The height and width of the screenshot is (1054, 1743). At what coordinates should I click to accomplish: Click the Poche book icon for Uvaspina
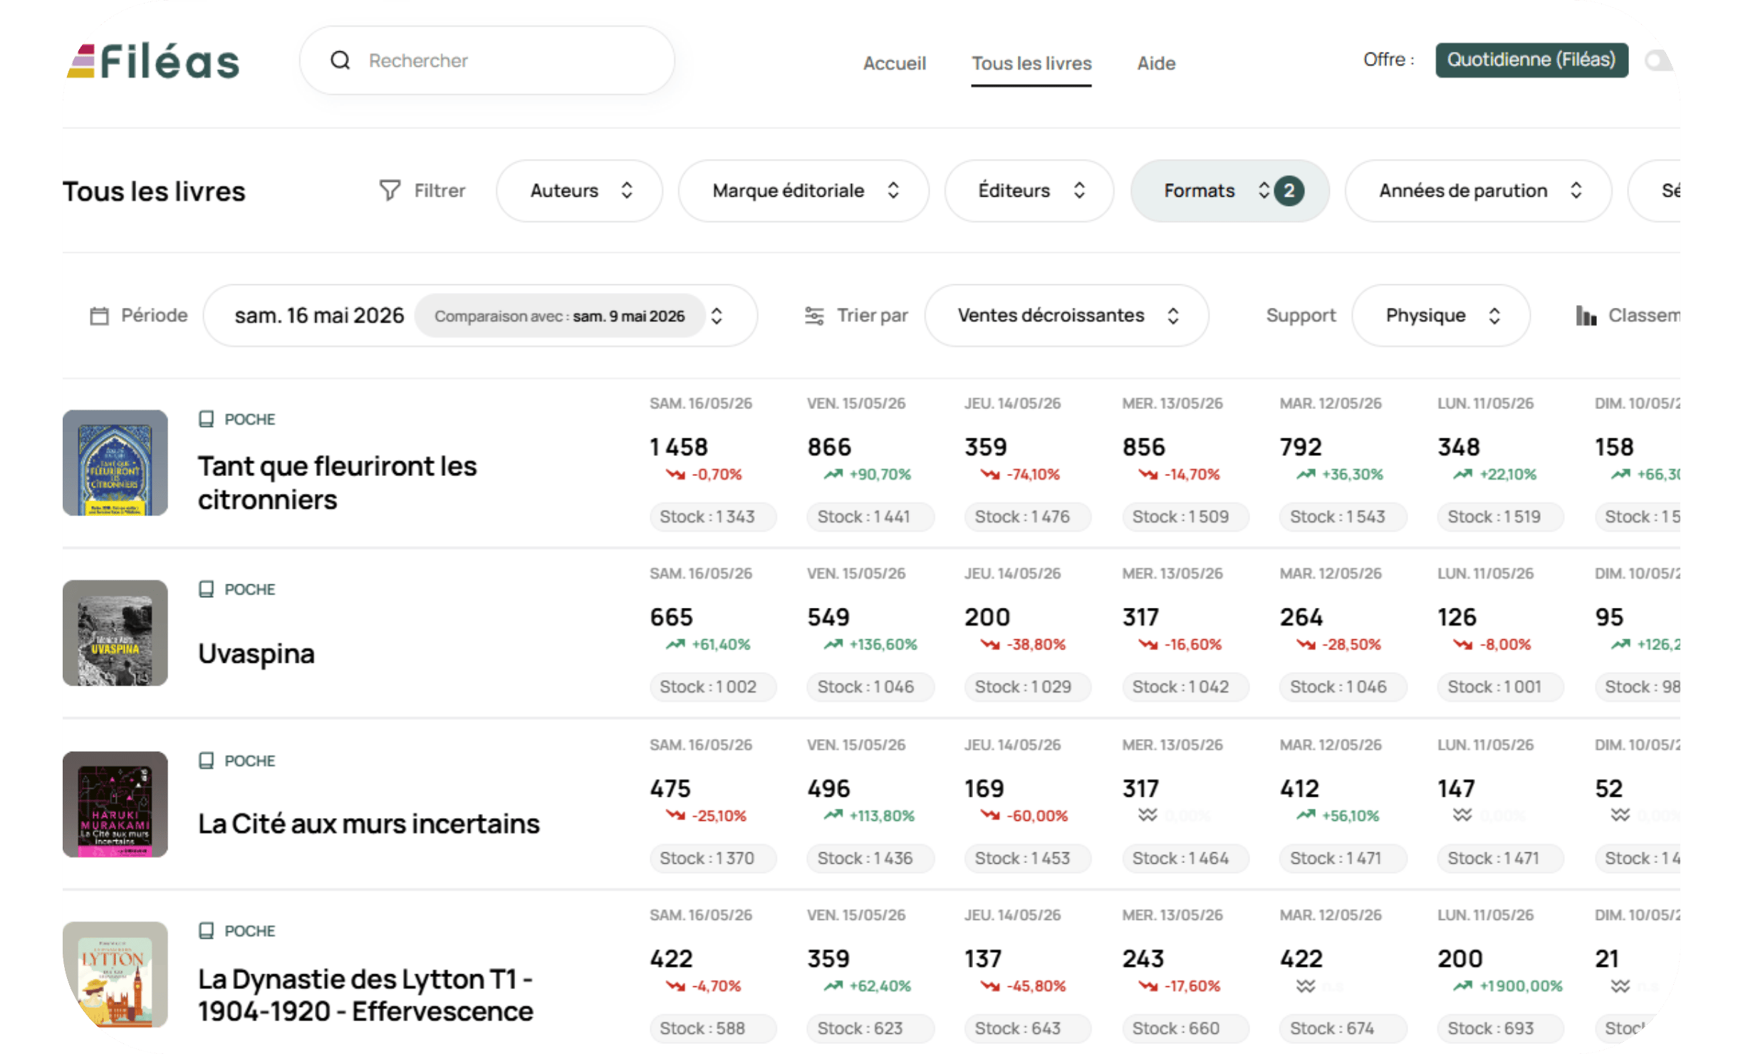[x=206, y=589]
